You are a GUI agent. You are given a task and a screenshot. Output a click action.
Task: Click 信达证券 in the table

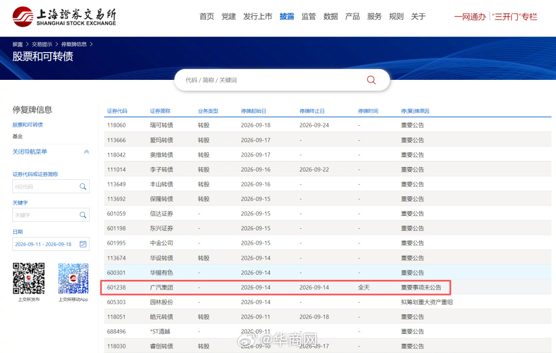[x=161, y=213]
